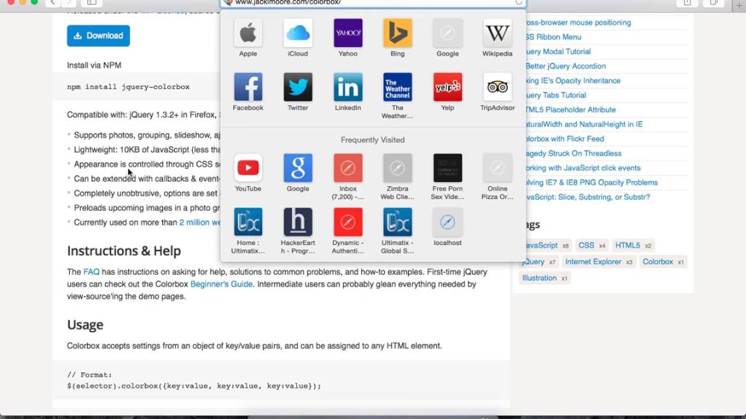Open the Beginner's Guide link
746x419 pixels.
tap(221, 284)
